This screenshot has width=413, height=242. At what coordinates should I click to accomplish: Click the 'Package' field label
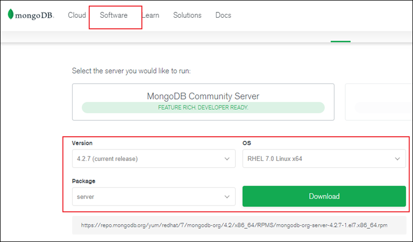coord(83,181)
